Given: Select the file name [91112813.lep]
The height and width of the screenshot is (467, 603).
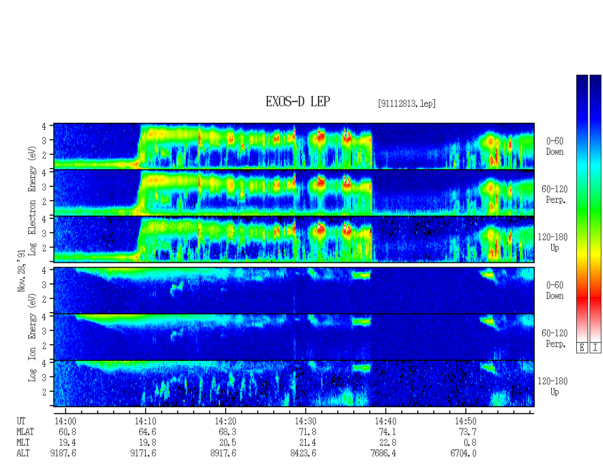Looking at the screenshot, I should (407, 103).
